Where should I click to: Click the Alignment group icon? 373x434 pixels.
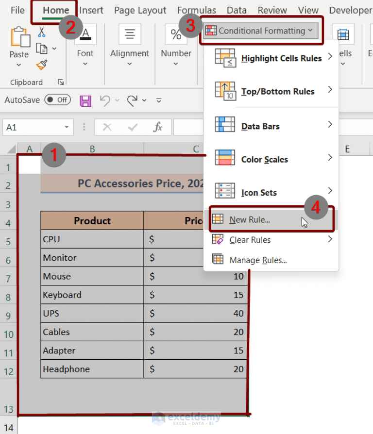pos(130,34)
